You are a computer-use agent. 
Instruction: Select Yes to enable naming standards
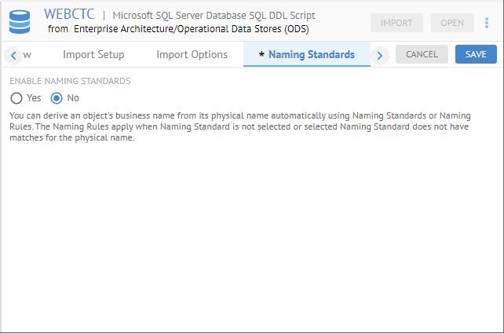(x=16, y=98)
